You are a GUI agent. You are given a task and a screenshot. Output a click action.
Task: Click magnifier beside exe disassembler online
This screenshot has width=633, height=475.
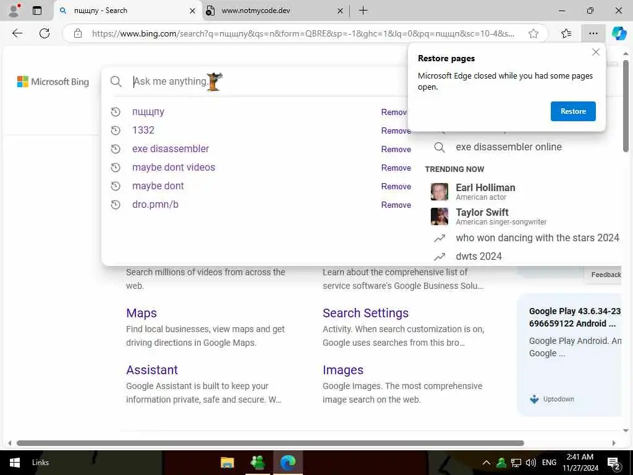(x=440, y=147)
